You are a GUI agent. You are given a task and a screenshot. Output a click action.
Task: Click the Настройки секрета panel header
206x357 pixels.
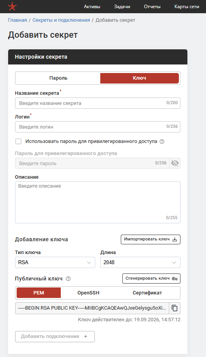tap(98, 57)
